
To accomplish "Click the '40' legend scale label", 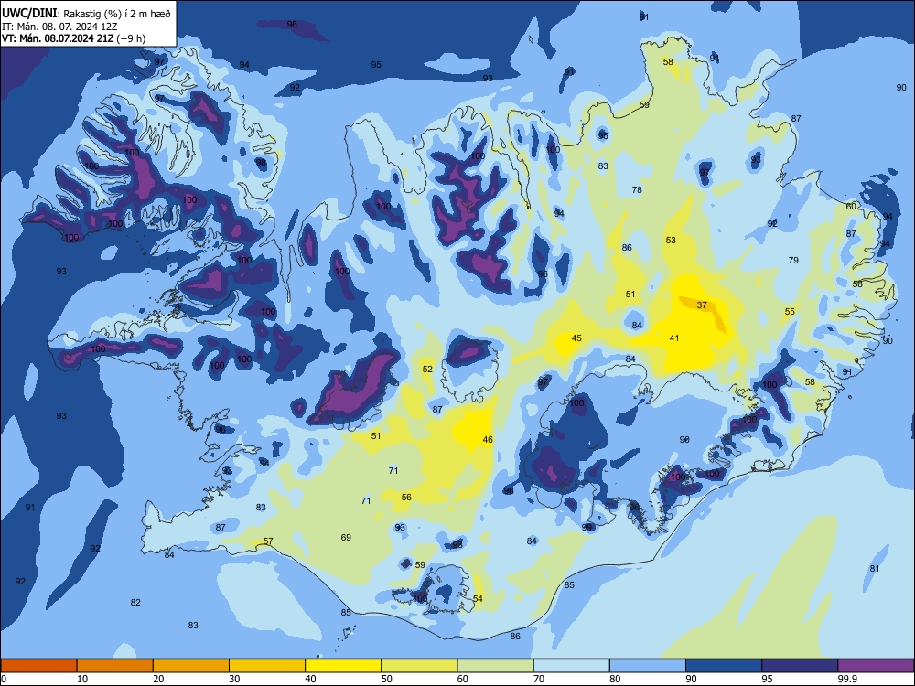I will 311,679.
